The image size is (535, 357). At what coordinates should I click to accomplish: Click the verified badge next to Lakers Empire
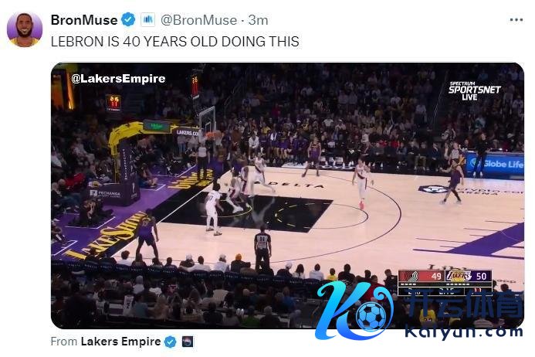pos(171,342)
